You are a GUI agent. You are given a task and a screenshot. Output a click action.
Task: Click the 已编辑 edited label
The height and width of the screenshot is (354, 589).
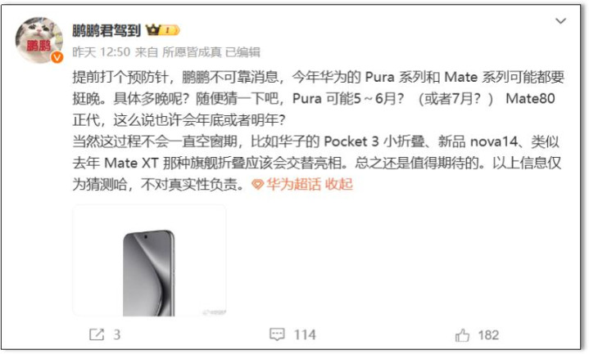coord(242,52)
